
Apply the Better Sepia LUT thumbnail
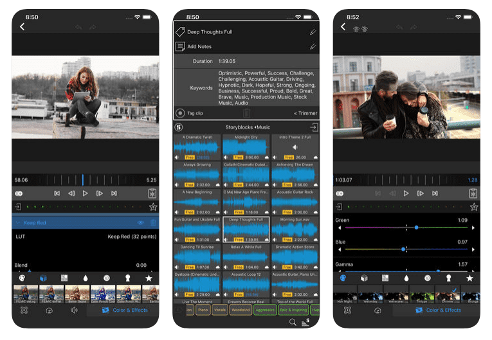(77, 294)
